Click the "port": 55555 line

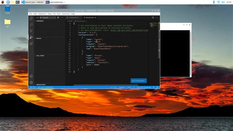(92, 65)
